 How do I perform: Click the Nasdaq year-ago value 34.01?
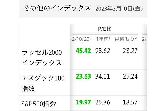(x=103, y=76)
